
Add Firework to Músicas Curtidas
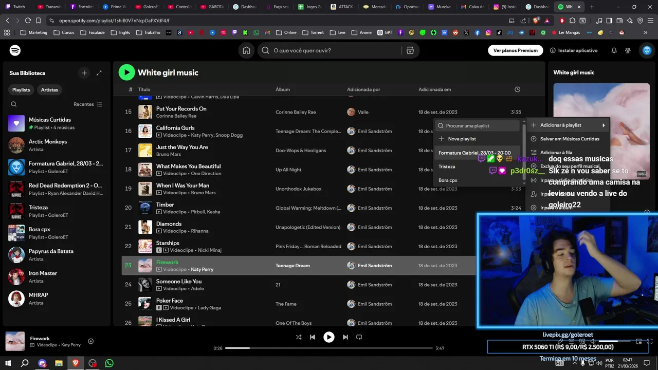coord(91,341)
